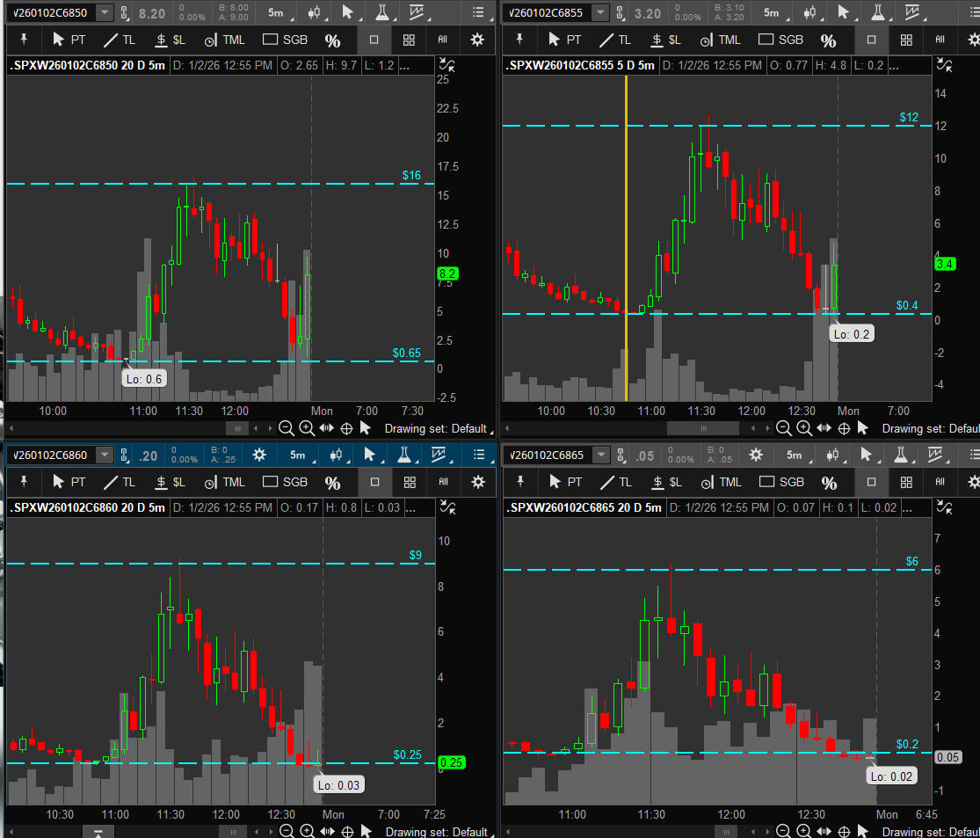The height and width of the screenshot is (838, 980).
Task: Open the 5m timeframe dropdown on the C6860 chart
Action: [298, 455]
